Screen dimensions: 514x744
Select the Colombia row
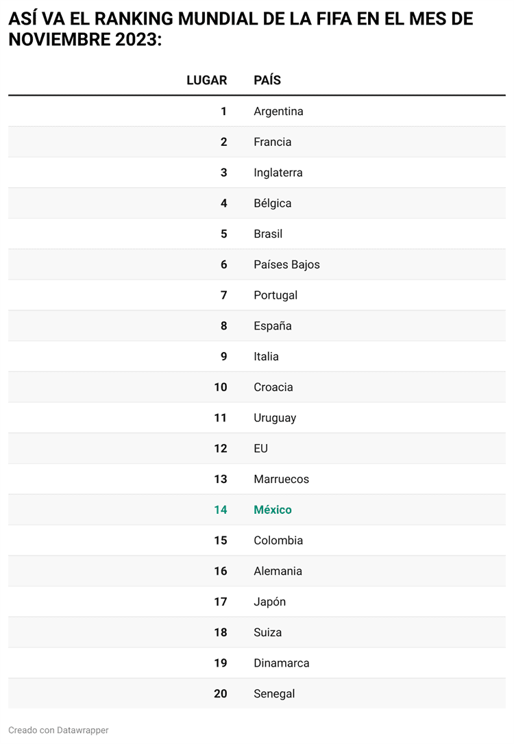[257, 541]
